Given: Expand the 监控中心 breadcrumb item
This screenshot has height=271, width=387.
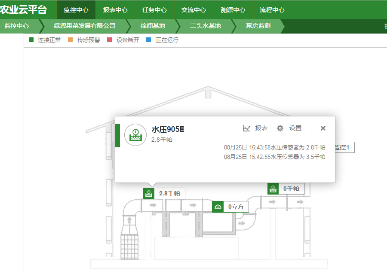Looking at the screenshot, I should (17, 26).
